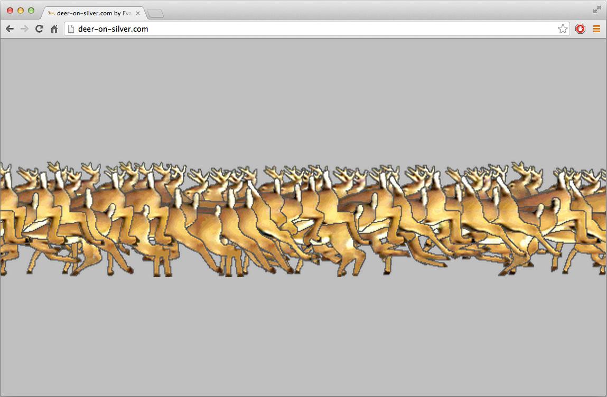Image resolution: width=607 pixels, height=397 pixels.
Task: Focus the address bar showing deer-on-silver.com
Action: click(x=316, y=29)
